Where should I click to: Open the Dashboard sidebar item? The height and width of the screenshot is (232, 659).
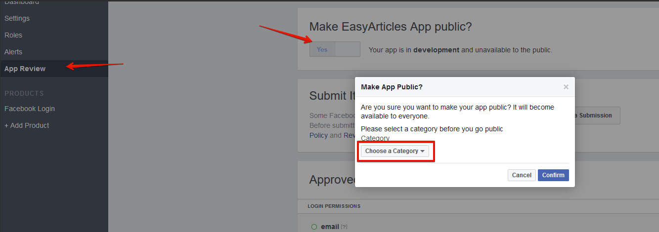(x=21, y=3)
